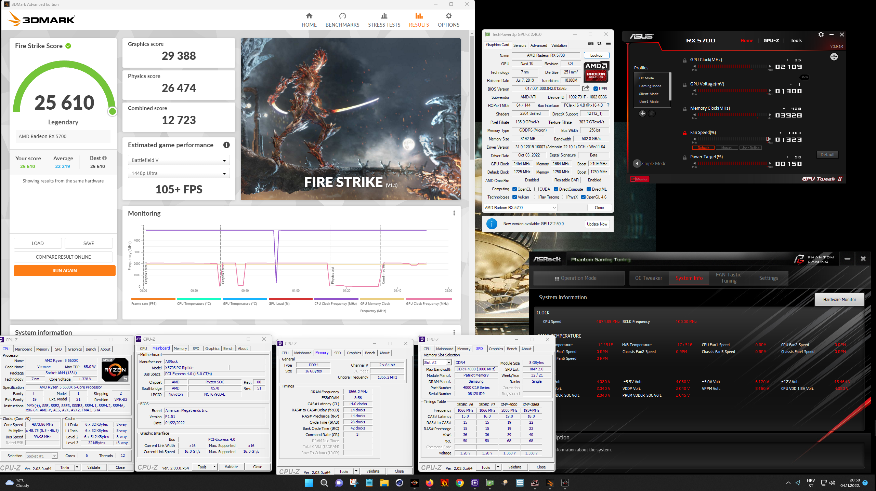Screen dimensions: 876x491
Task: Refresh GPU-Z readings with refresh icon
Action: [x=599, y=43]
